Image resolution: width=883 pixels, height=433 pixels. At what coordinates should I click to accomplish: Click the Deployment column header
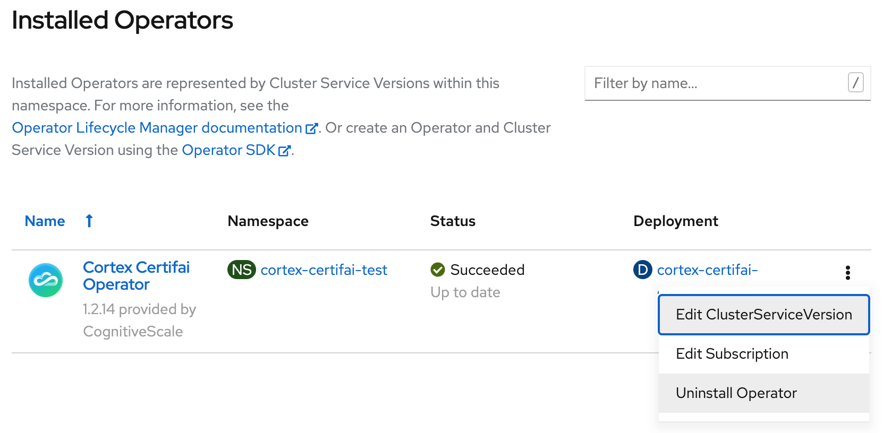click(x=676, y=221)
